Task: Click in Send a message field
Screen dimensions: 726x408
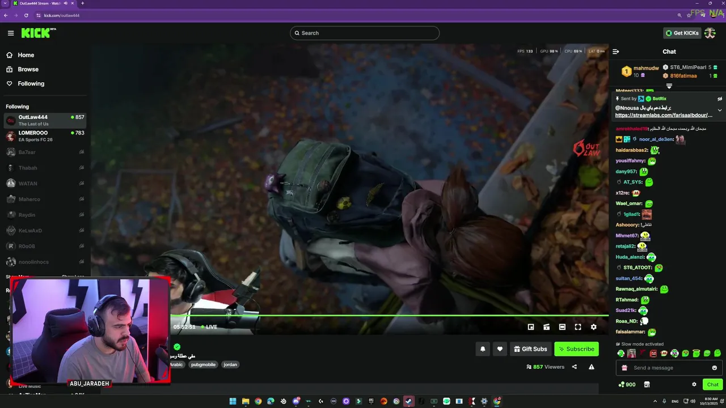Action: pos(669,368)
